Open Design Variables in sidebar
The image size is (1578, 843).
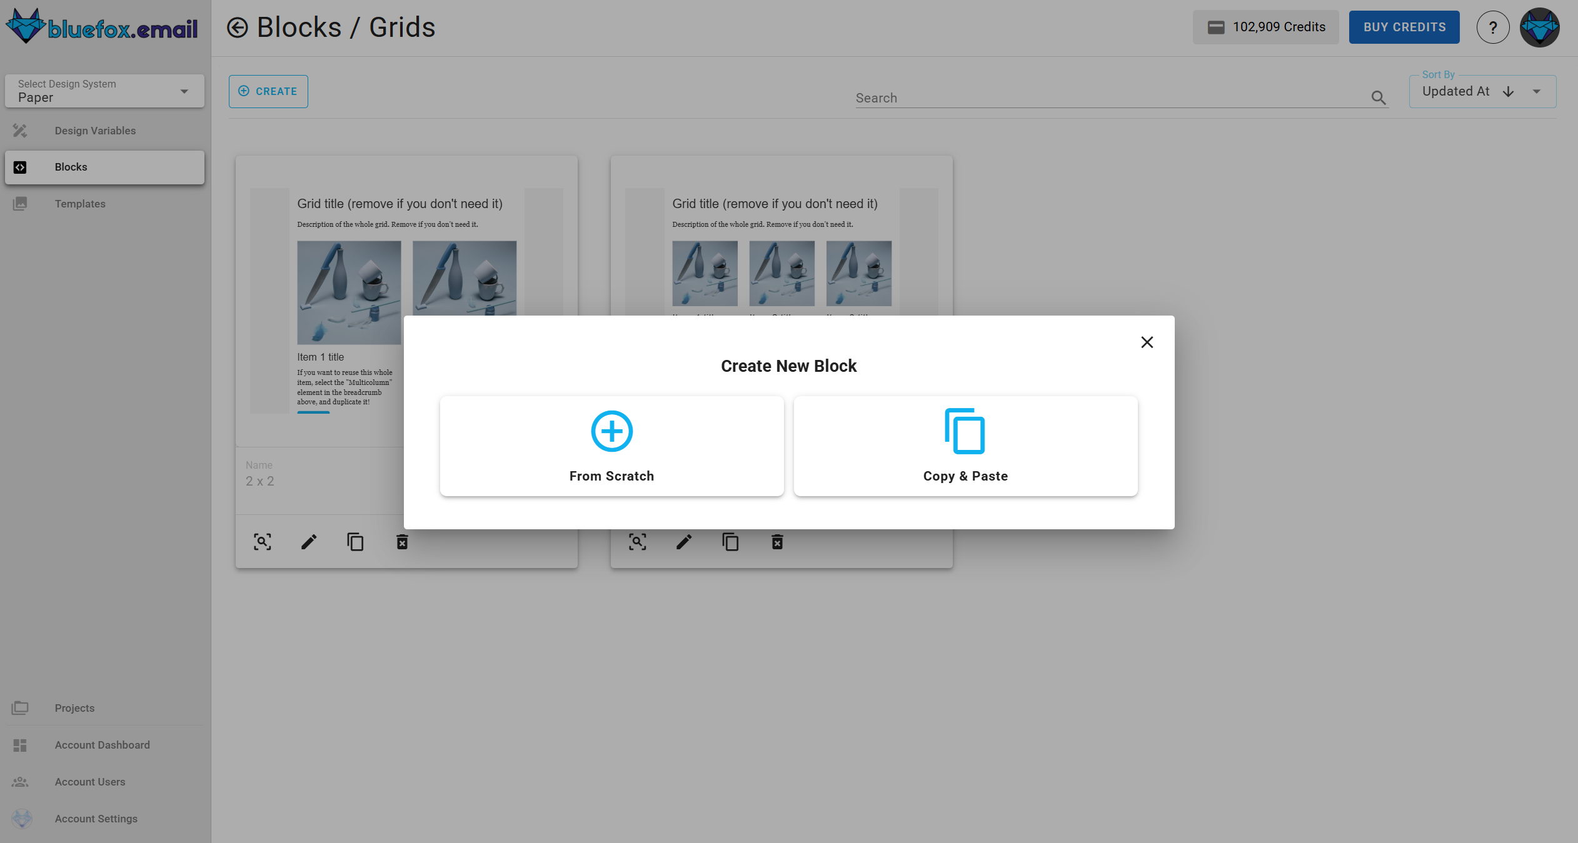point(104,131)
